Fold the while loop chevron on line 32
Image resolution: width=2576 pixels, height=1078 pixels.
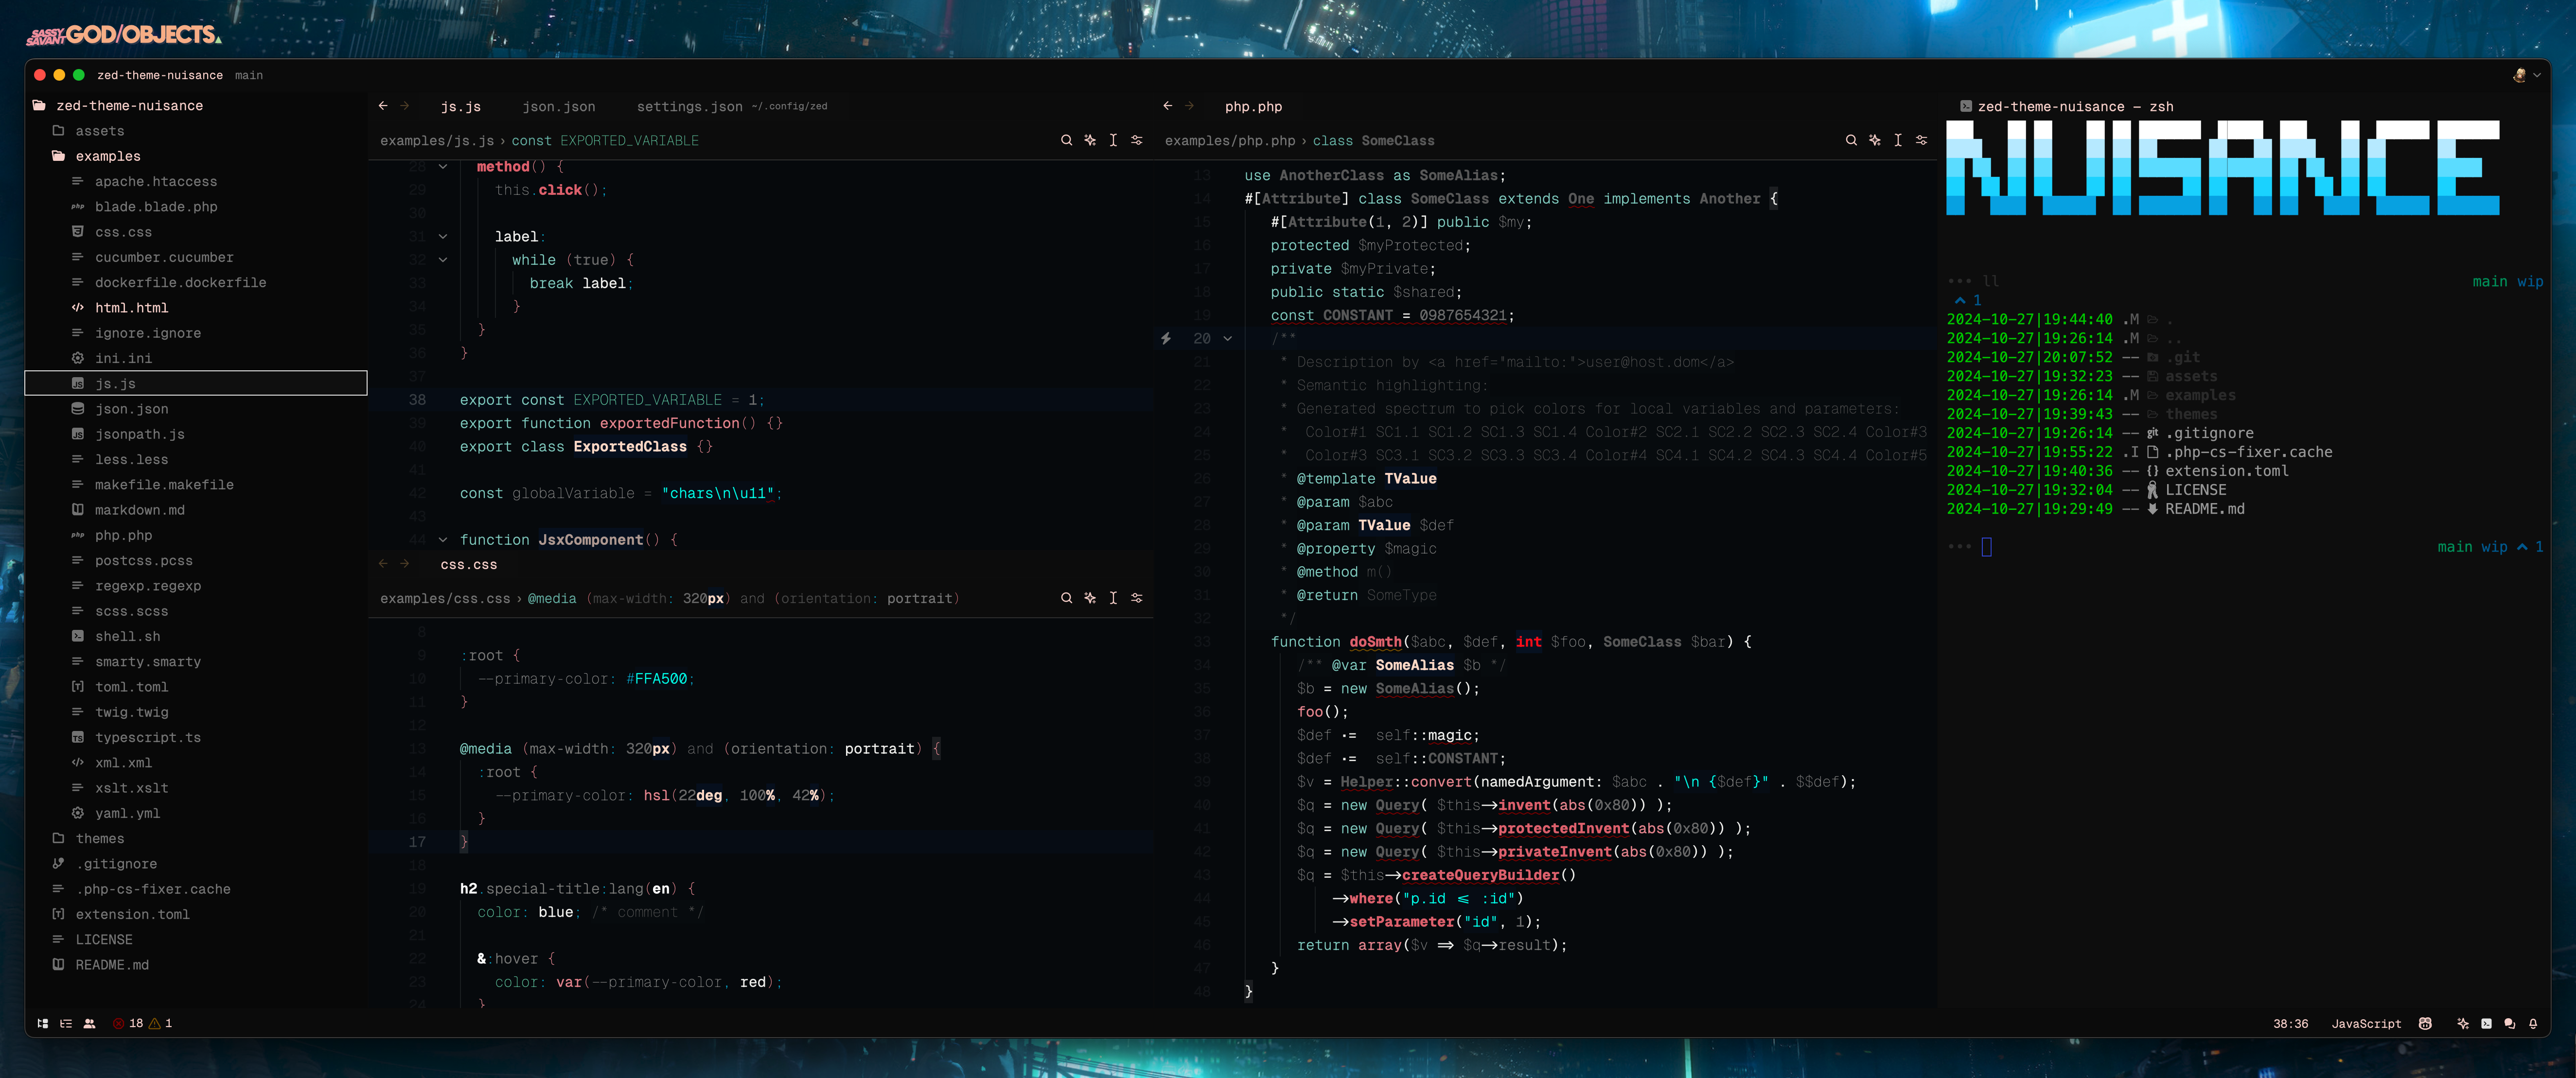(443, 260)
